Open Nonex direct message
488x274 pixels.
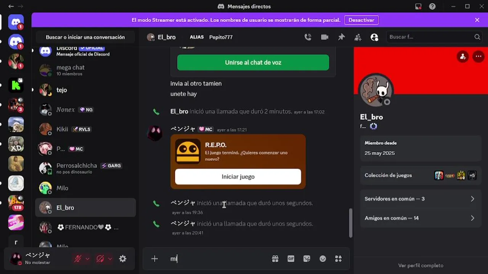(85, 110)
